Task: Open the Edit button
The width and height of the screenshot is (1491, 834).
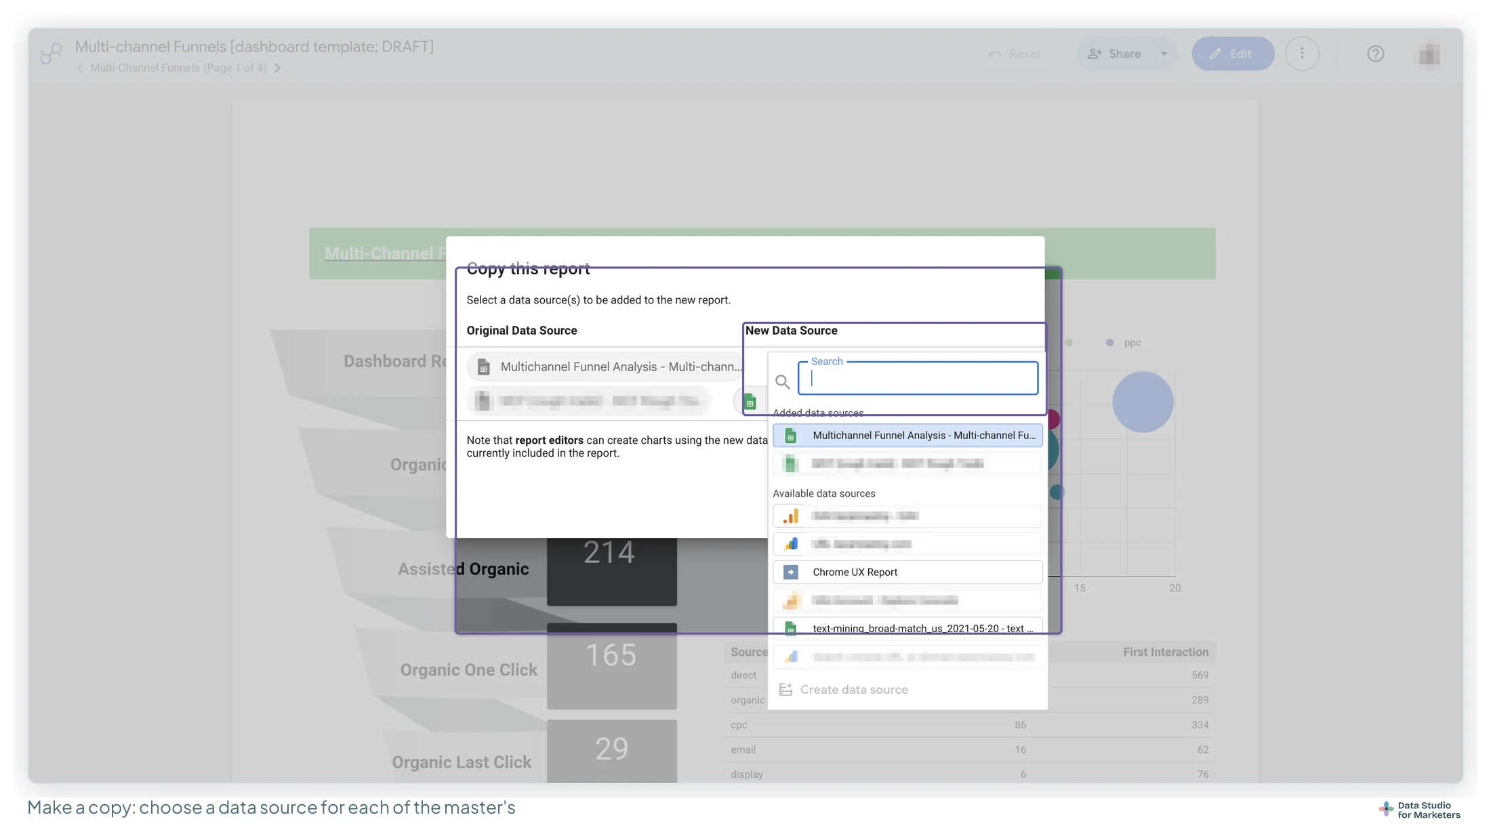Action: pyautogui.click(x=1233, y=54)
